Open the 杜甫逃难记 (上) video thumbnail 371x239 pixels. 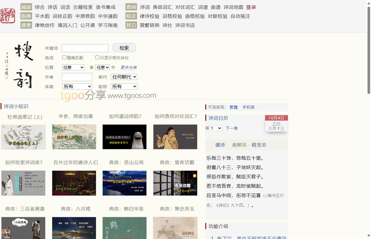coord(23,137)
